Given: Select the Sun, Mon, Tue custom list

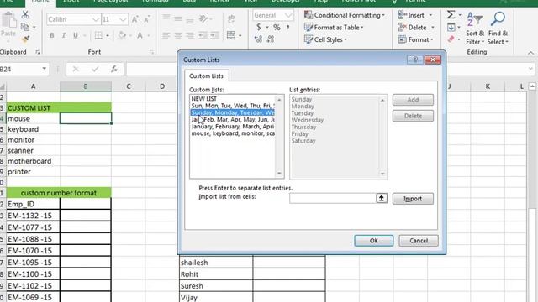Looking at the screenshot, I should [233, 106].
